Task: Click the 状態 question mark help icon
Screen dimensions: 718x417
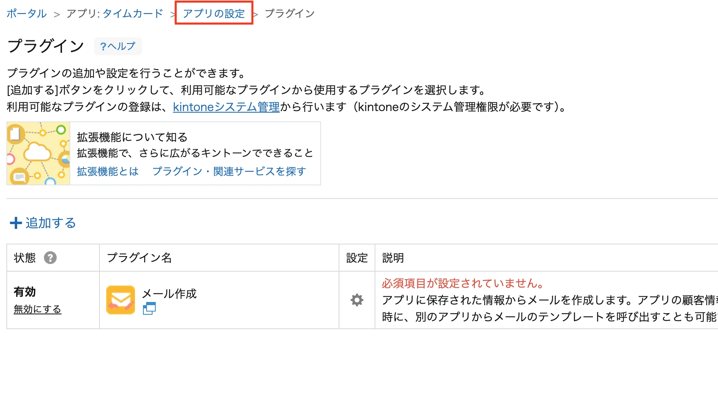Action: pyautogui.click(x=50, y=258)
